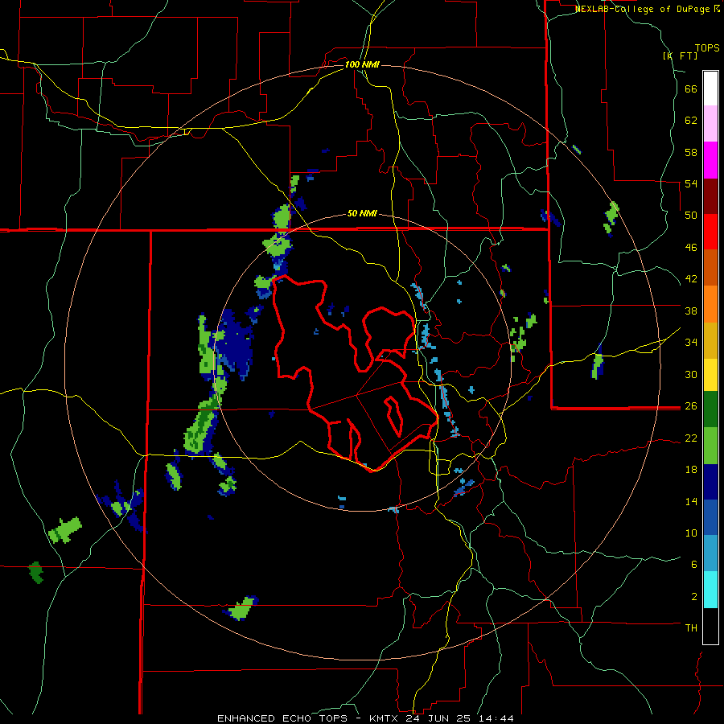Click the light pink legend swatch
Image resolution: width=724 pixels, height=724 pixels.
[x=710, y=123]
